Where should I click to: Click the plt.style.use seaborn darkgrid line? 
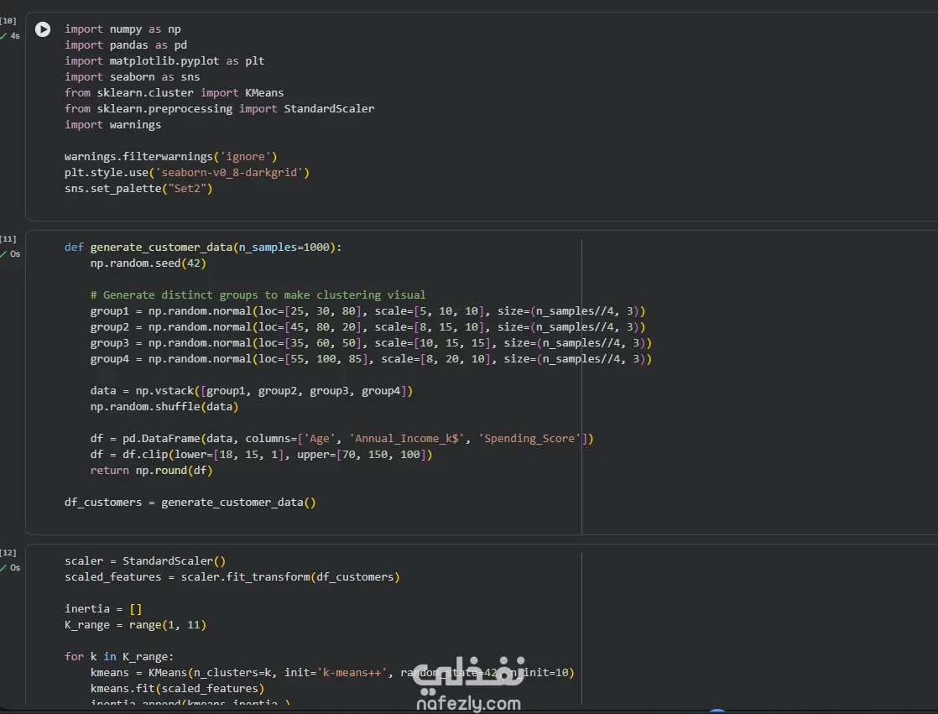tap(187, 173)
